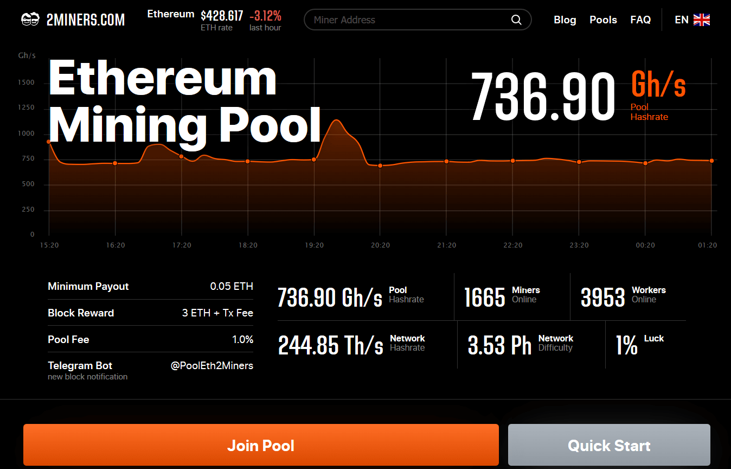This screenshot has height=469, width=731.
Task: Click the 2Miners mascot logo icon
Action: tap(30, 20)
